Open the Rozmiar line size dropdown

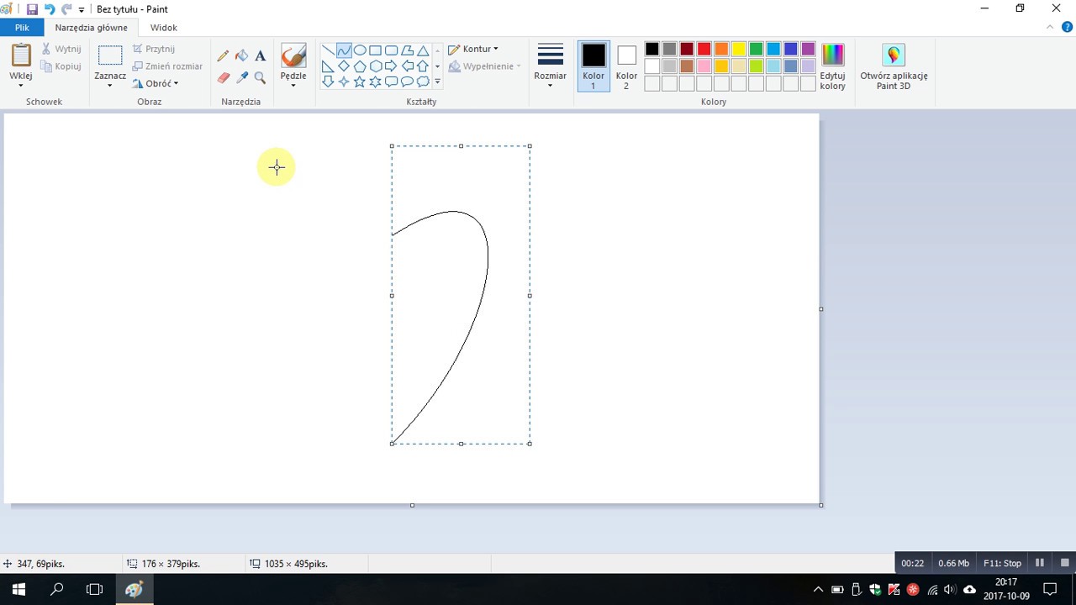(551, 66)
